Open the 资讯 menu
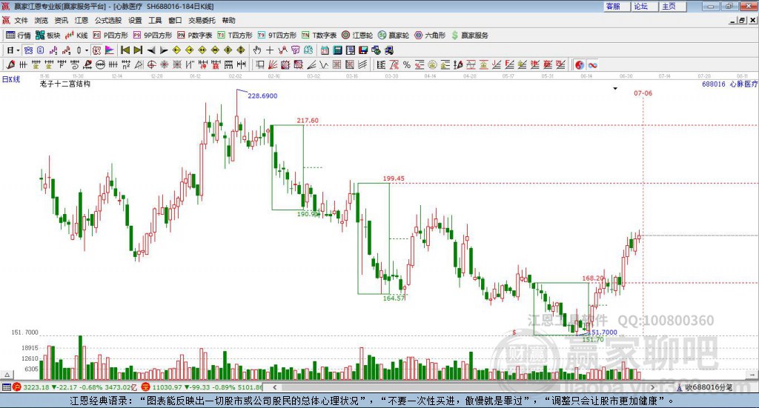The width and height of the screenshot is (759, 408). [61, 20]
